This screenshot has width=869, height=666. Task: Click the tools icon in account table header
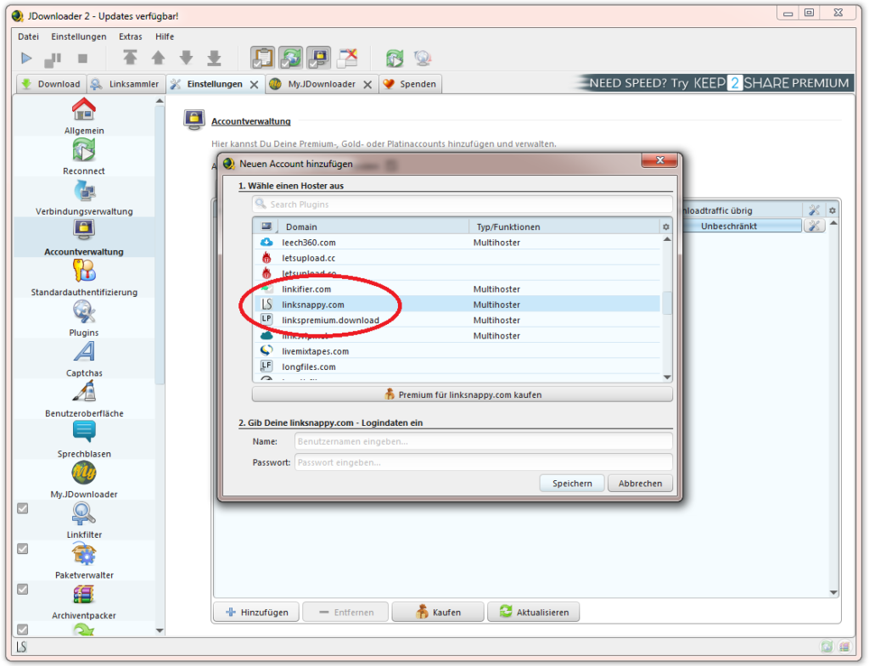pyautogui.click(x=814, y=210)
